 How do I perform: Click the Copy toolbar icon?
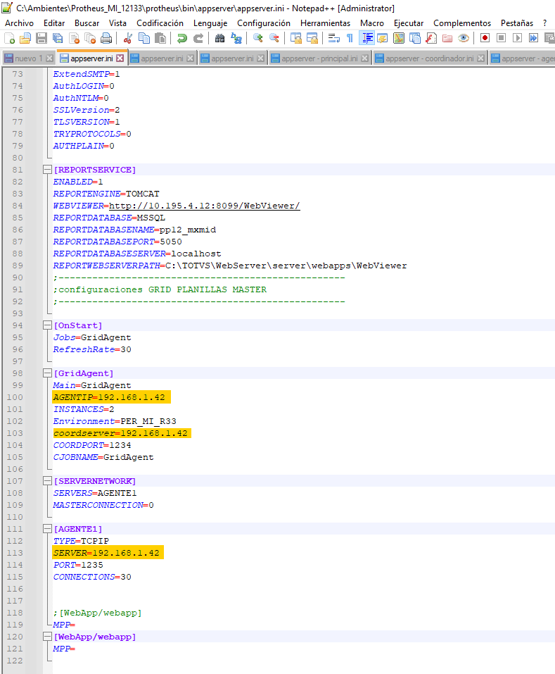pos(143,38)
